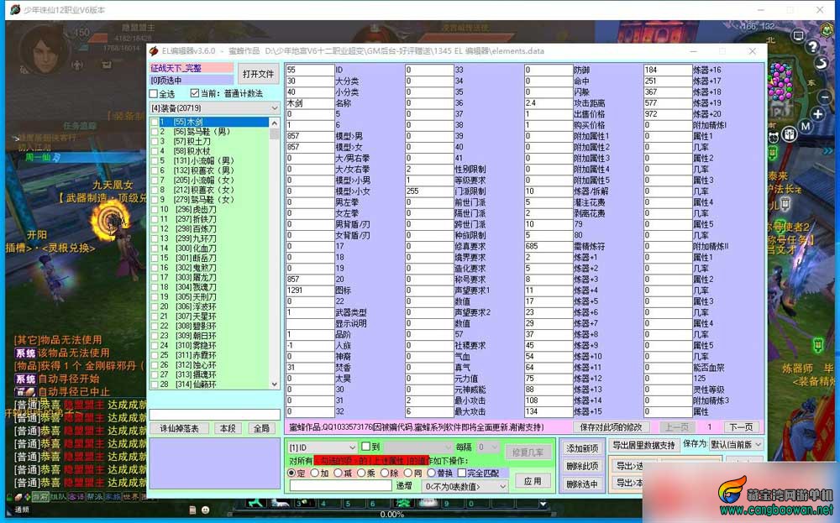Click the 删除选中 delete selected button

pyautogui.click(x=582, y=484)
